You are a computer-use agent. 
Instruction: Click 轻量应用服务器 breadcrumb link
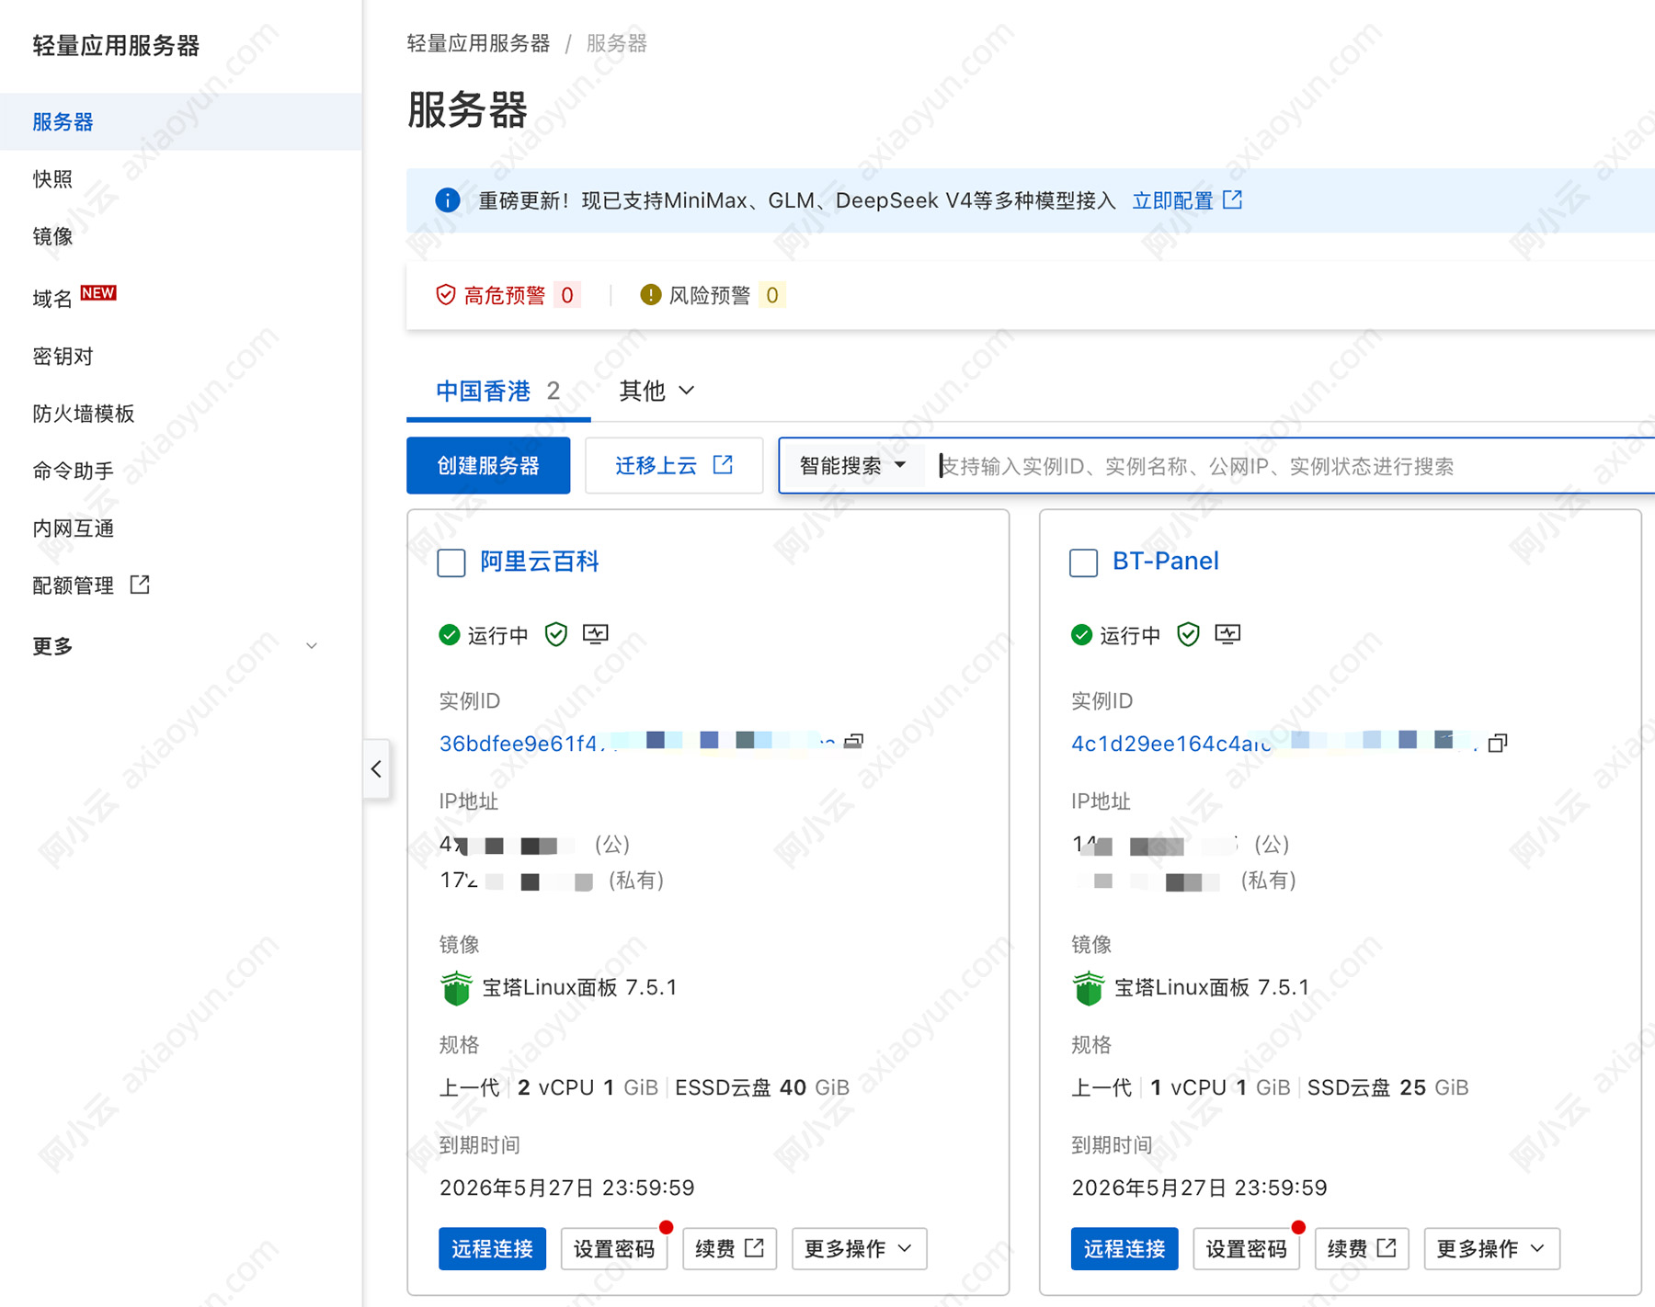point(478,43)
